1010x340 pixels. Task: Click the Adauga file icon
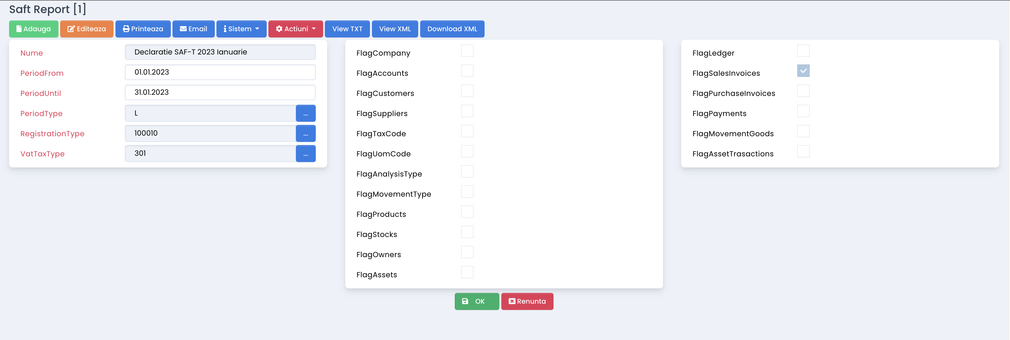pyautogui.click(x=19, y=29)
